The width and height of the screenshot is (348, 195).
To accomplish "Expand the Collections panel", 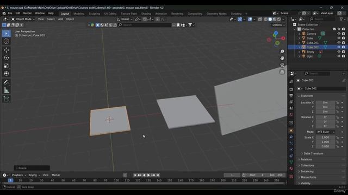I will click(307, 165).
